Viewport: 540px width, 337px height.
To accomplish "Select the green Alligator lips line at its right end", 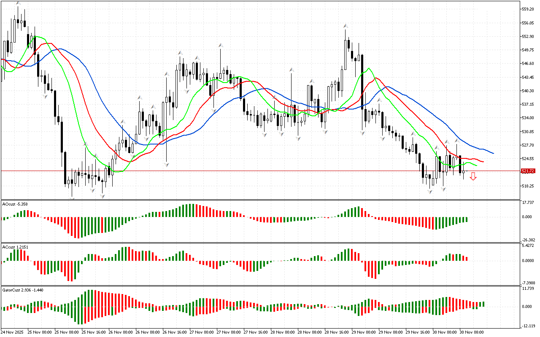I will (476, 166).
